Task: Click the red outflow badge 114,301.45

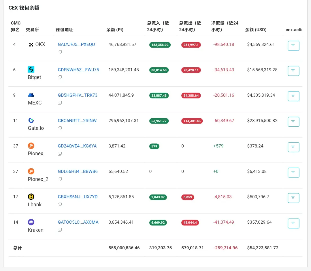Action: (x=192, y=121)
